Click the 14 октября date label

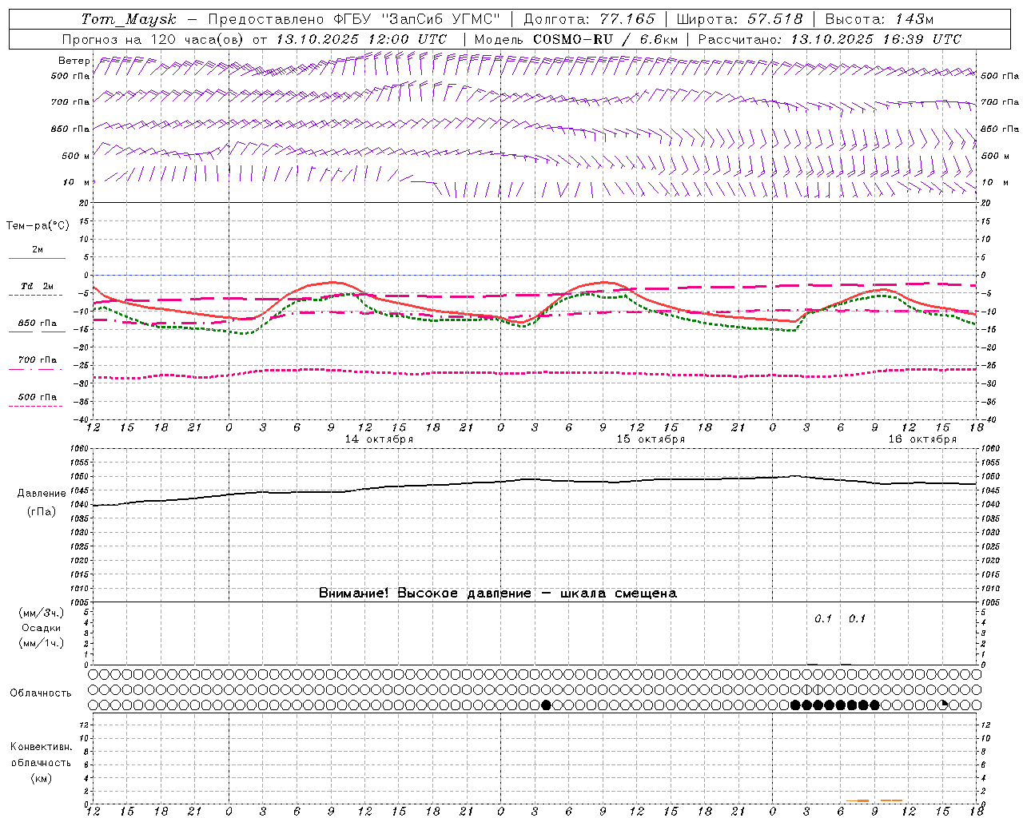(x=379, y=439)
